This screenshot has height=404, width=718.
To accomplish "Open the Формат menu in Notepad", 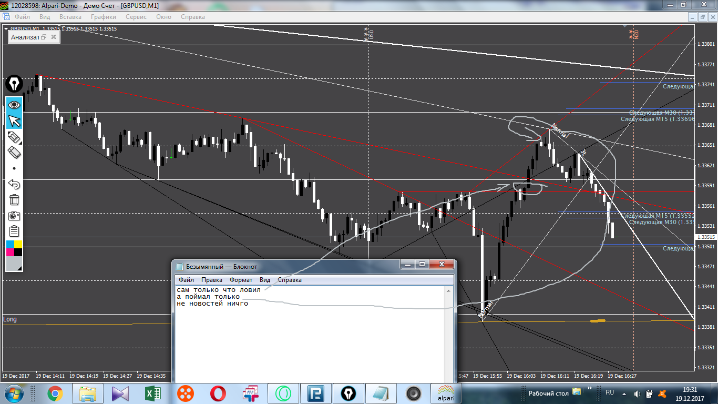I will tap(241, 280).
